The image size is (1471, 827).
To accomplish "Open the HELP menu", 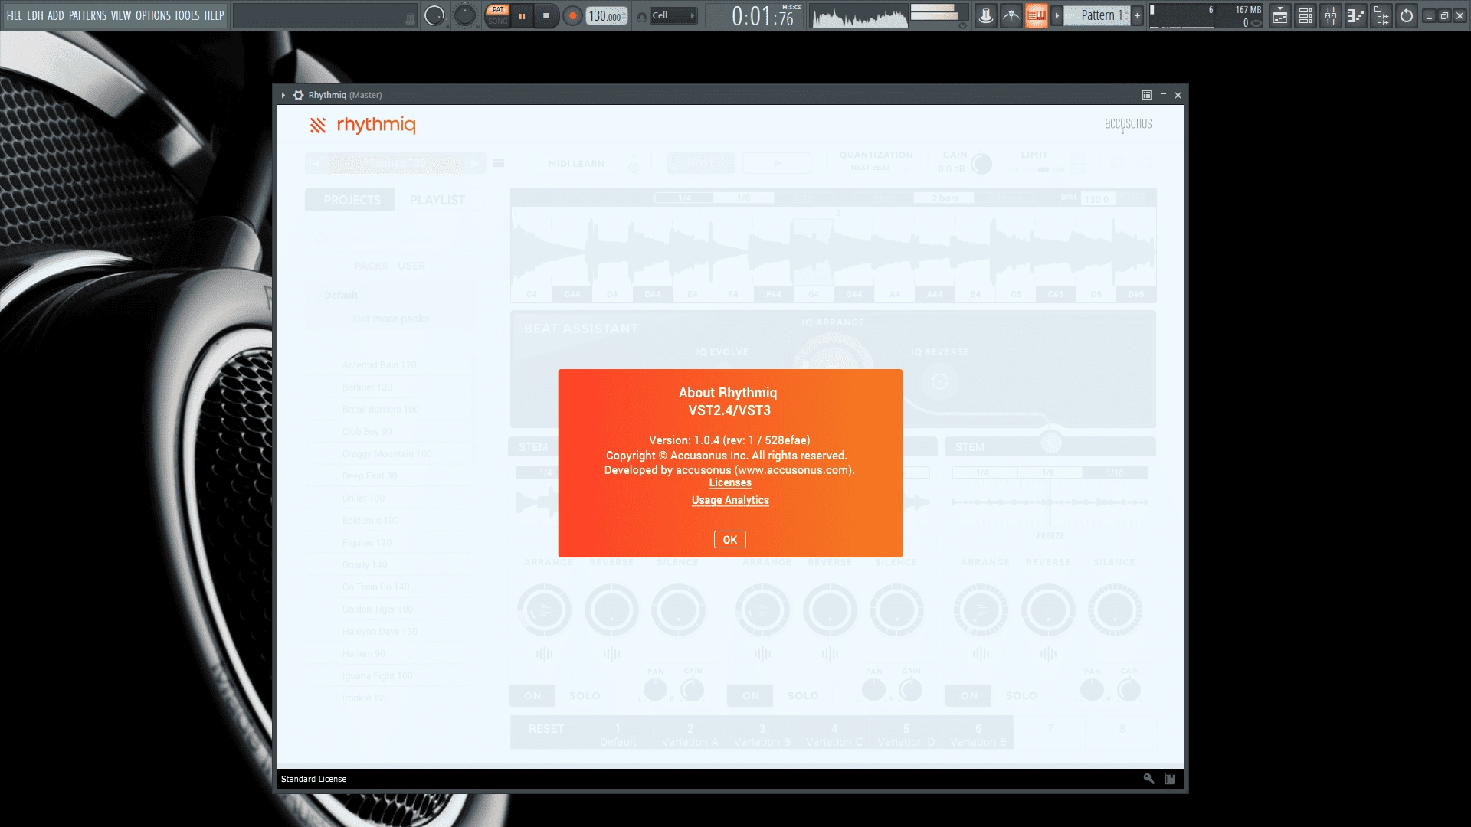I will [x=214, y=15].
